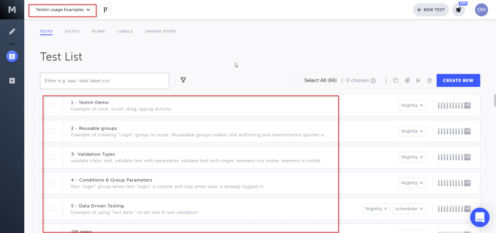Click the branch icon next to project name

(105, 10)
